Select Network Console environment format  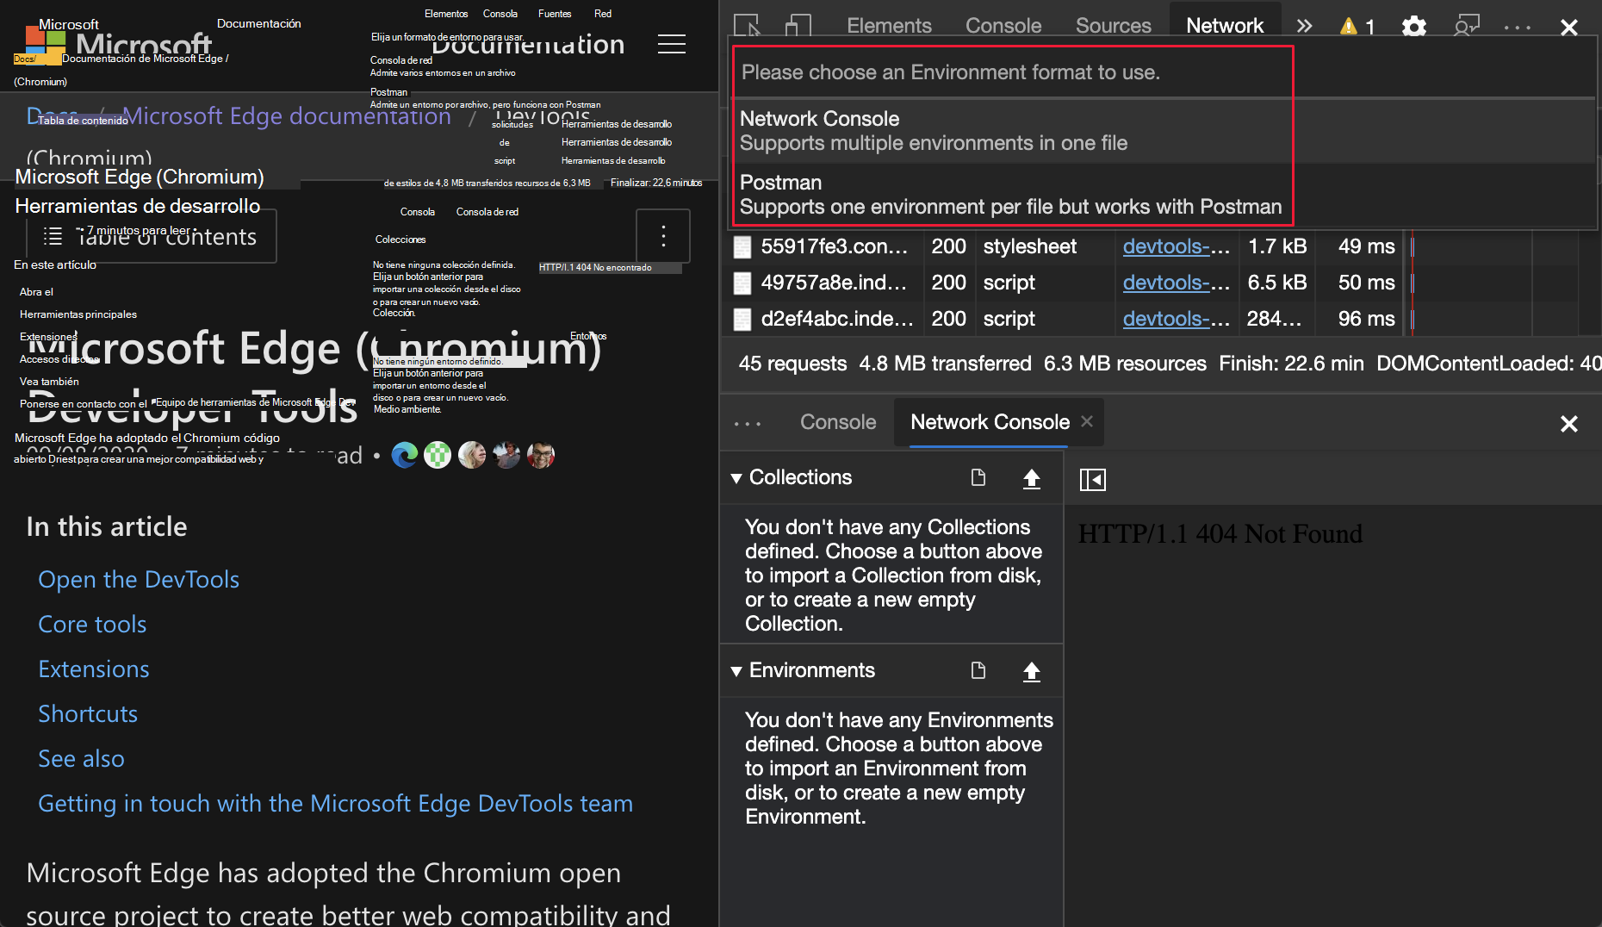pos(933,131)
